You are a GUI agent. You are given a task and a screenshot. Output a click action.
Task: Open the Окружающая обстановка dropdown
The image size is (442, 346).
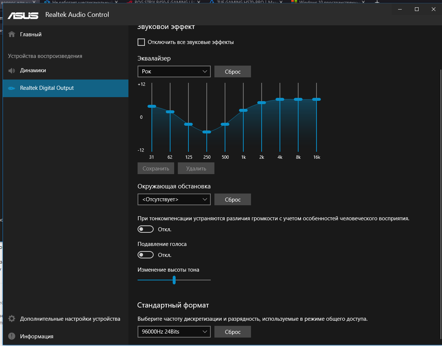click(174, 199)
